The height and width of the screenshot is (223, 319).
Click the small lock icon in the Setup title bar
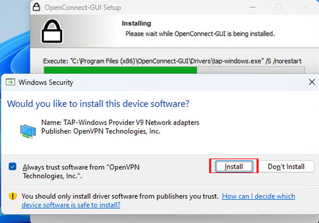pyautogui.click(x=35, y=8)
